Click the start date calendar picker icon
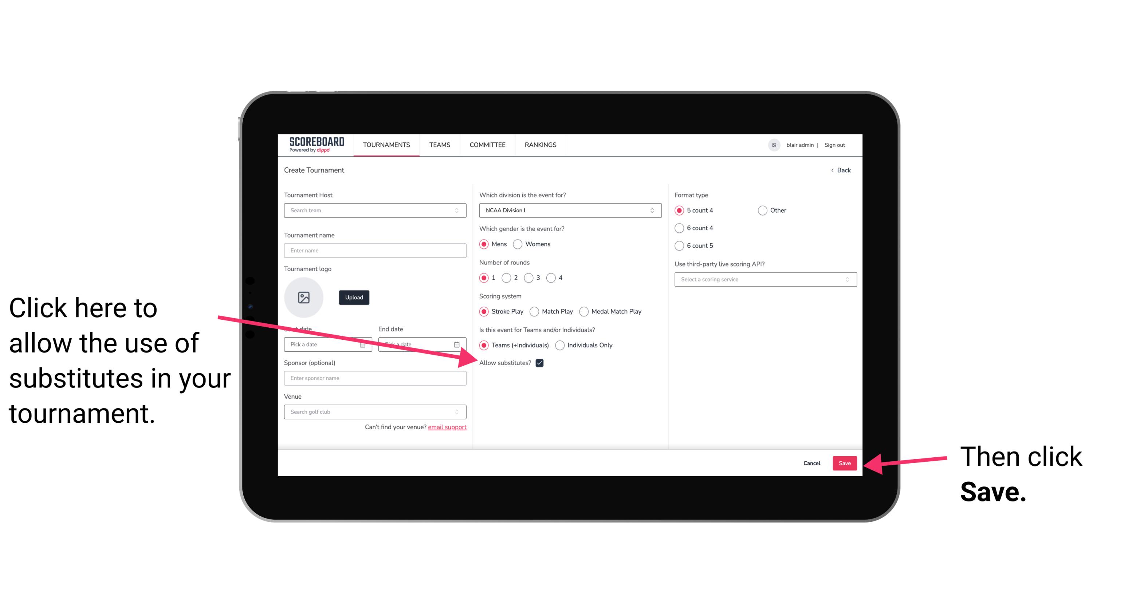This screenshot has height=611, width=1136. 364,344
